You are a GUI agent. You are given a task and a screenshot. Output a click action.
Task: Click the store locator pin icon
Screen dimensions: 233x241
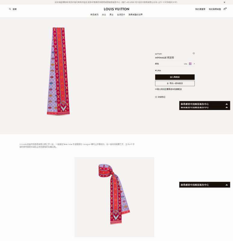168,83
